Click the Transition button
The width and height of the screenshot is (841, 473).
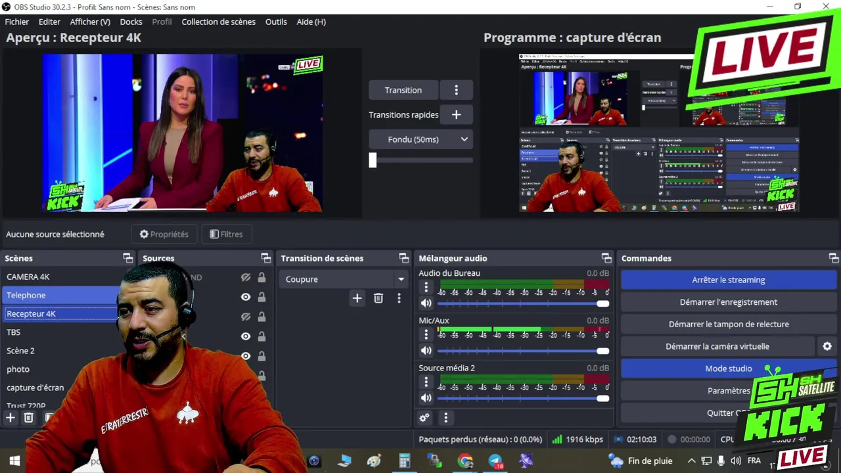pos(403,90)
